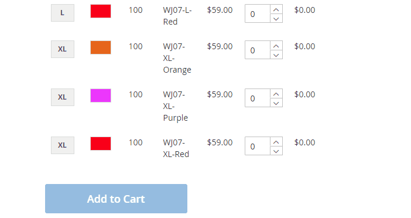
Task: Click XL size button for XL-Red item
Action: (63, 145)
